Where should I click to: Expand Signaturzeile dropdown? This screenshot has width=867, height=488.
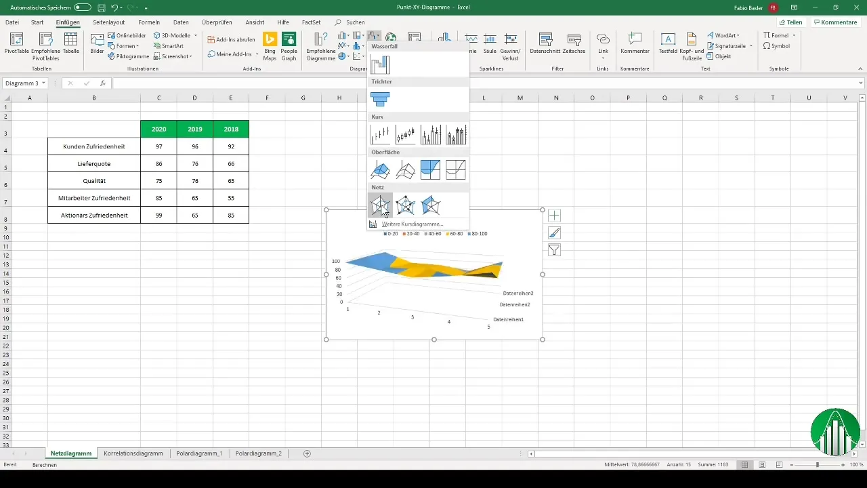(750, 46)
